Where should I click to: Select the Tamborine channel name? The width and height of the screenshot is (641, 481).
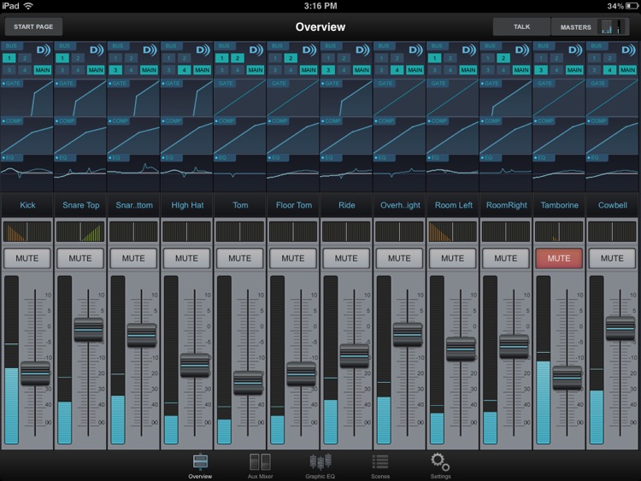click(x=559, y=205)
